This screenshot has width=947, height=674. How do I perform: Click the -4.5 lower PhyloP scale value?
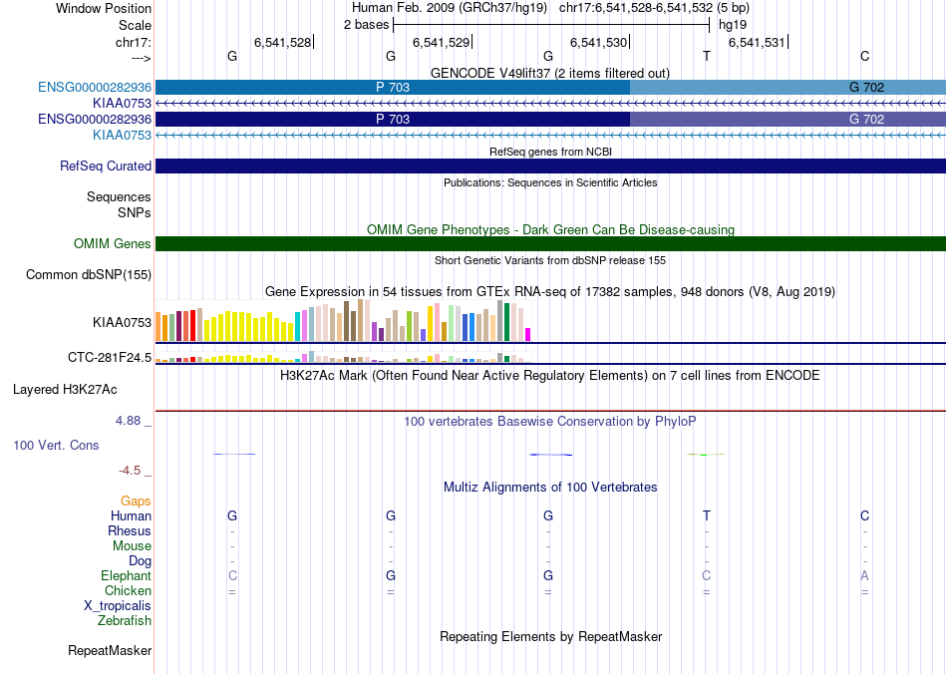coord(130,470)
